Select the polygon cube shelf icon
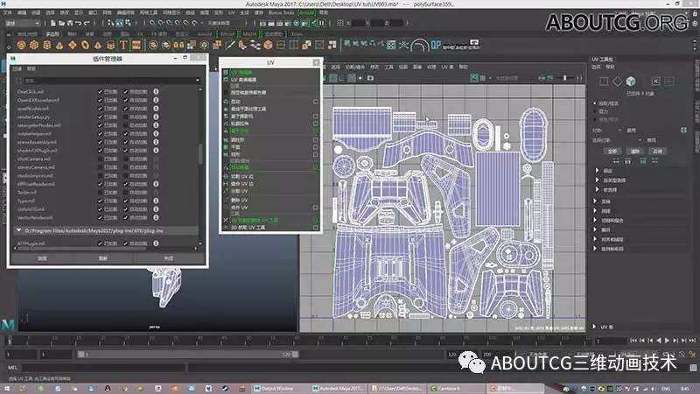 (x=34, y=45)
